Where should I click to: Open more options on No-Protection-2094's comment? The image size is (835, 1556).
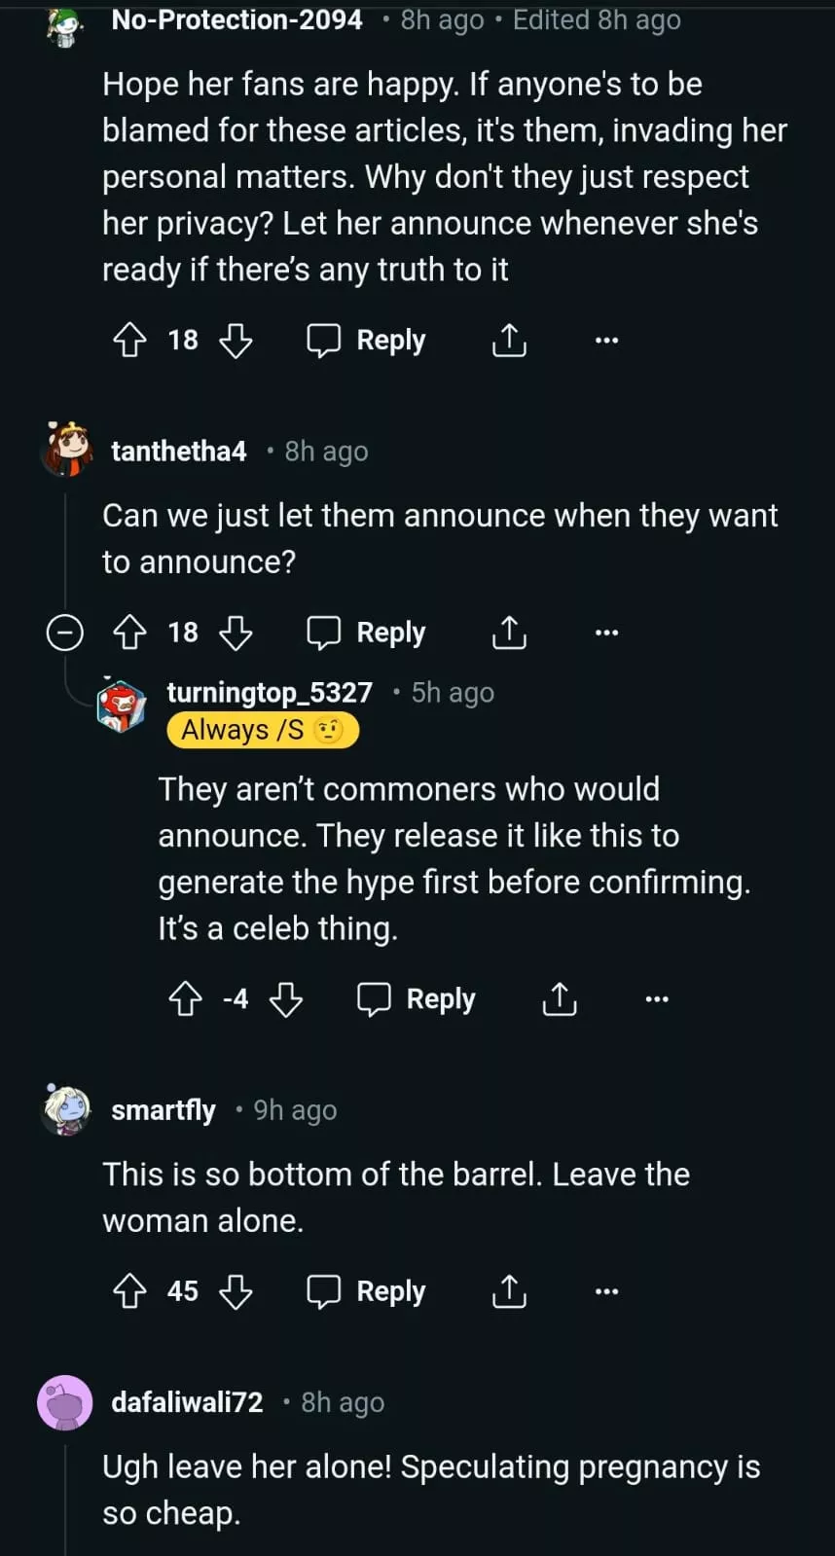tap(606, 341)
